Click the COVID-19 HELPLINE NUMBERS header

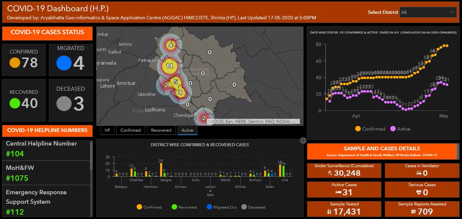click(47, 130)
